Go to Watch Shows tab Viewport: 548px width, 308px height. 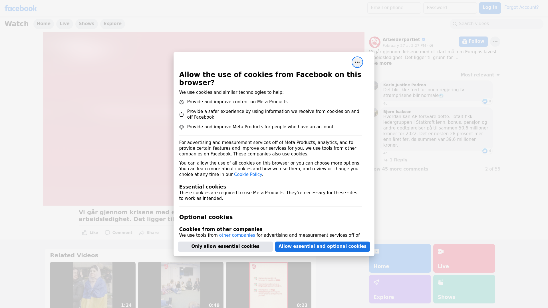click(86, 24)
